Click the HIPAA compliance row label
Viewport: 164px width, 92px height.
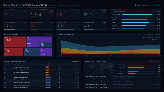point(113,22)
